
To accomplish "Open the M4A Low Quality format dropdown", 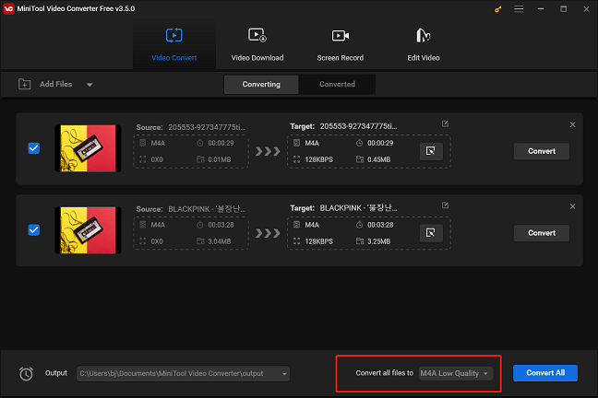I will [x=455, y=373].
